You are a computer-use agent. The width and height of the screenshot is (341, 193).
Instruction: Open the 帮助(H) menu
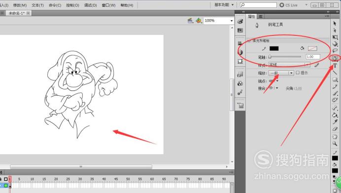[x=127, y=5]
